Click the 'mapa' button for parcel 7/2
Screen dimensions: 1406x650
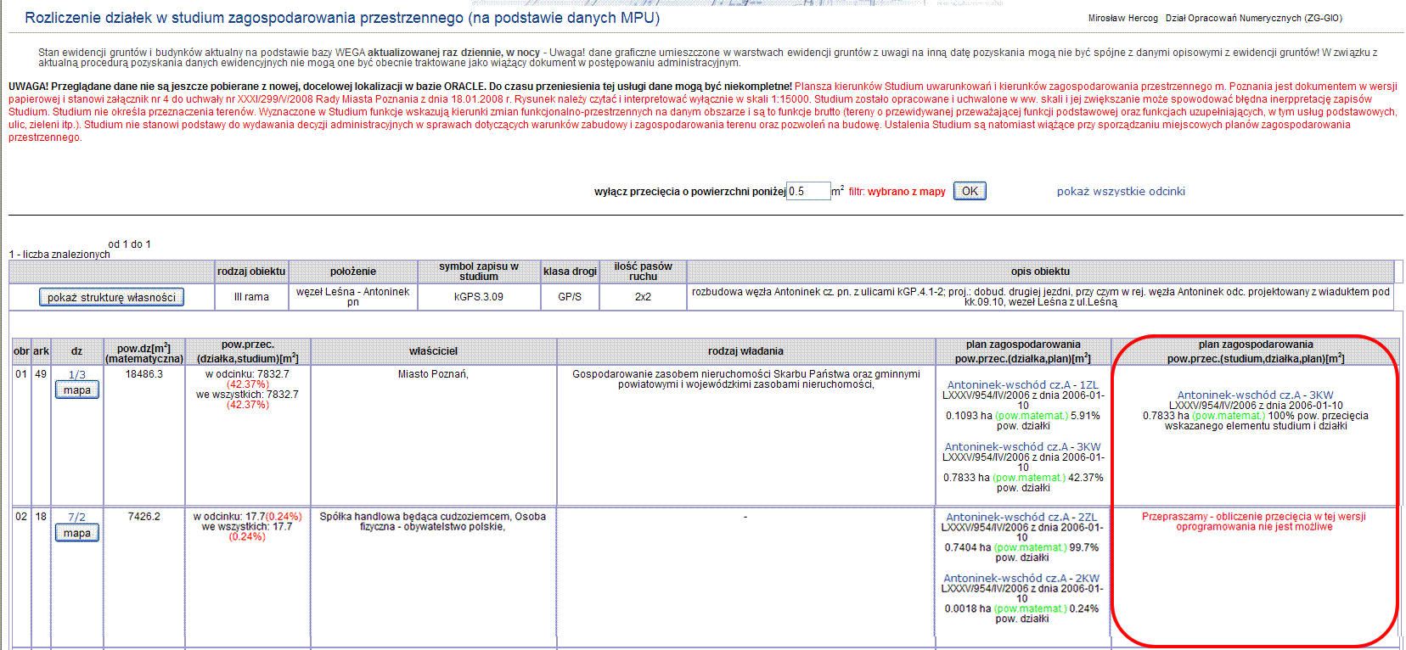[x=77, y=533]
